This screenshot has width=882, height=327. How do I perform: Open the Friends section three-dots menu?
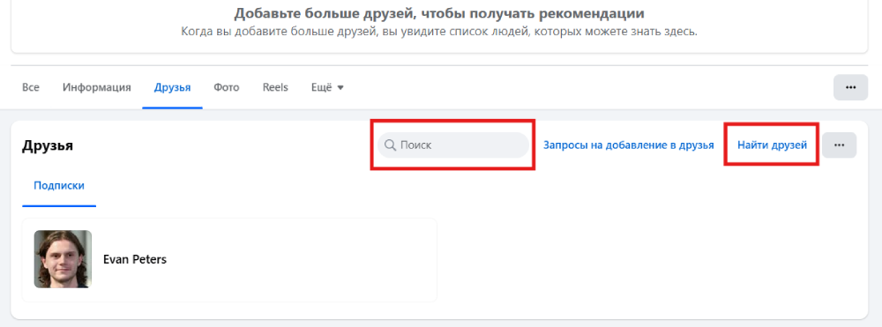[x=840, y=145]
